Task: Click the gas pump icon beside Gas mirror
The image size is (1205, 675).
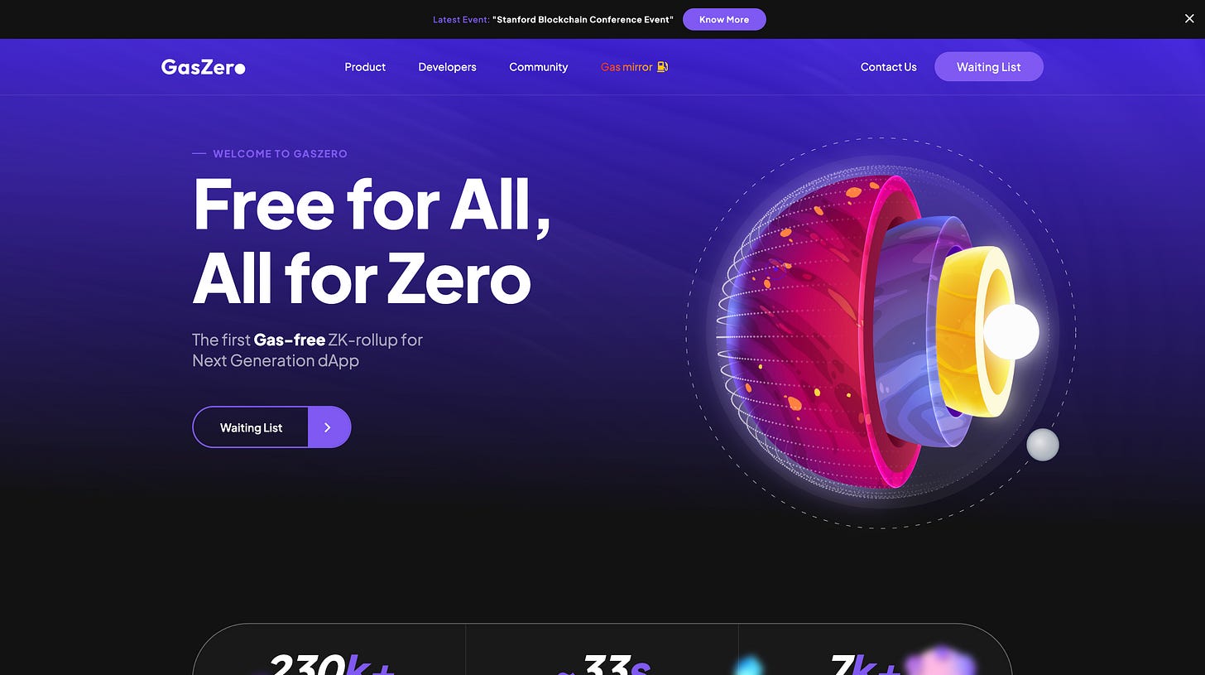Action: coord(662,66)
